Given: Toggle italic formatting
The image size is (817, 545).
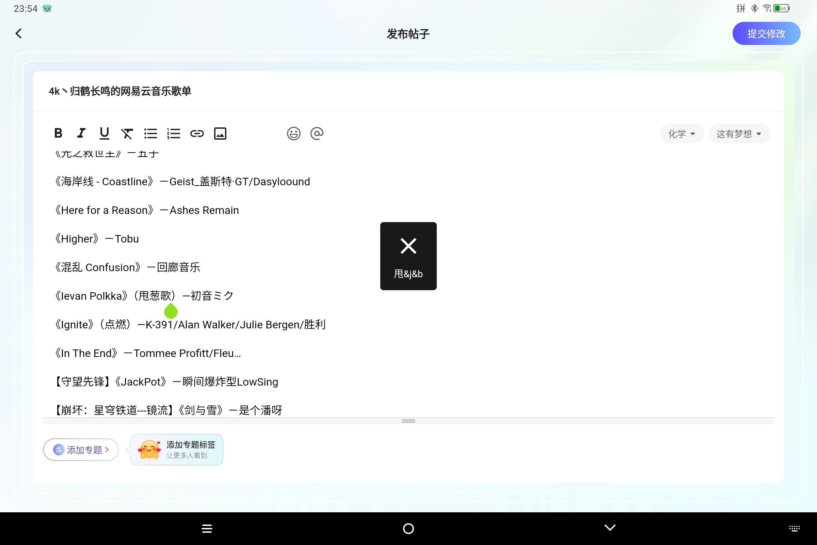Looking at the screenshot, I should [x=81, y=134].
